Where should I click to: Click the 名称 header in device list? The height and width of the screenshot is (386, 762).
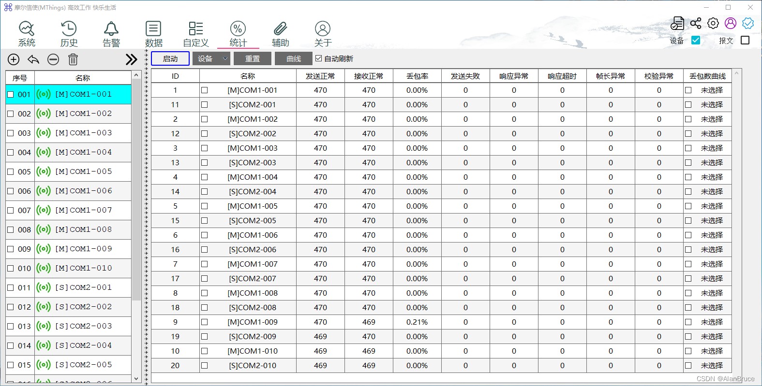pos(83,78)
